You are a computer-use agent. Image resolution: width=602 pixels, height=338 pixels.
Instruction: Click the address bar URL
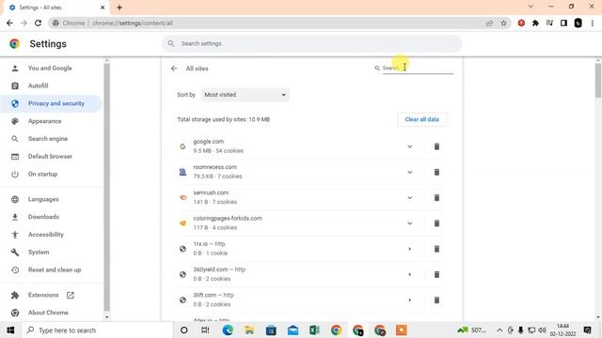point(133,23)
